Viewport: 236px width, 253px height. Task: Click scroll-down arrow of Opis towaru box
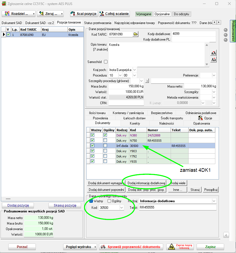(x=207, y=64)
